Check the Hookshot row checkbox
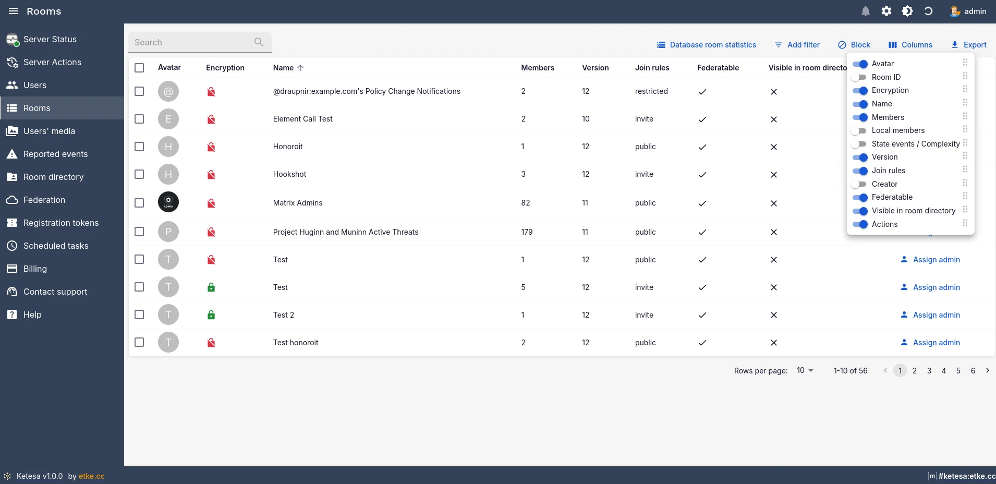The width and height of the screenshot is (996, 484). [x=139, y=174]
